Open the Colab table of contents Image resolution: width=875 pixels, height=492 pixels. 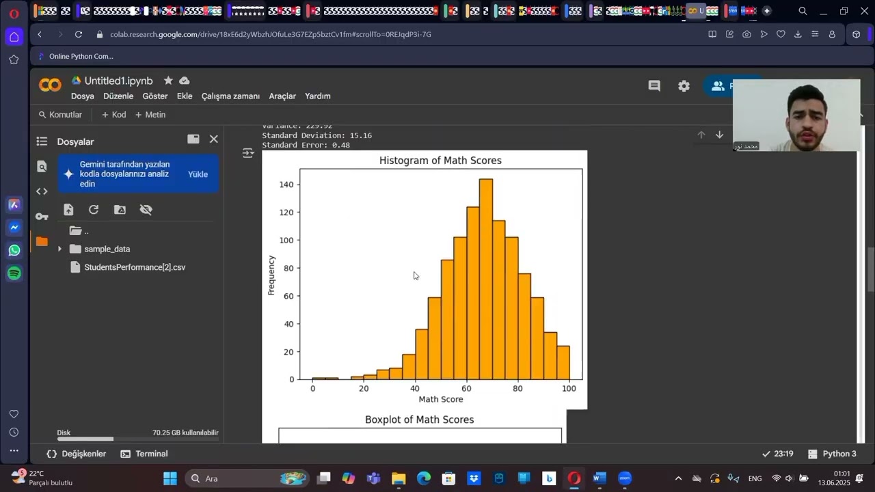[42, 141]
